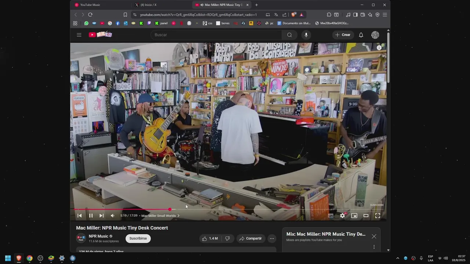Open a new browser tab
Viewport: 470px width, 264px height.
coord(256,5)
